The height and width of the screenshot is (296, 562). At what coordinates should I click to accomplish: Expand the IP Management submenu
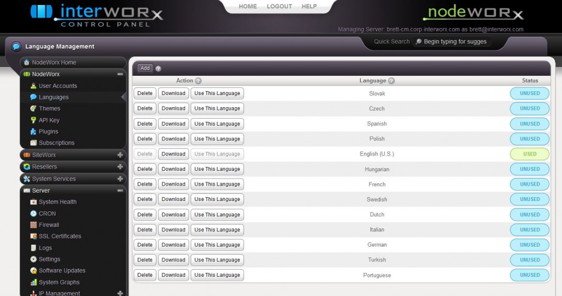pos(120,293)
